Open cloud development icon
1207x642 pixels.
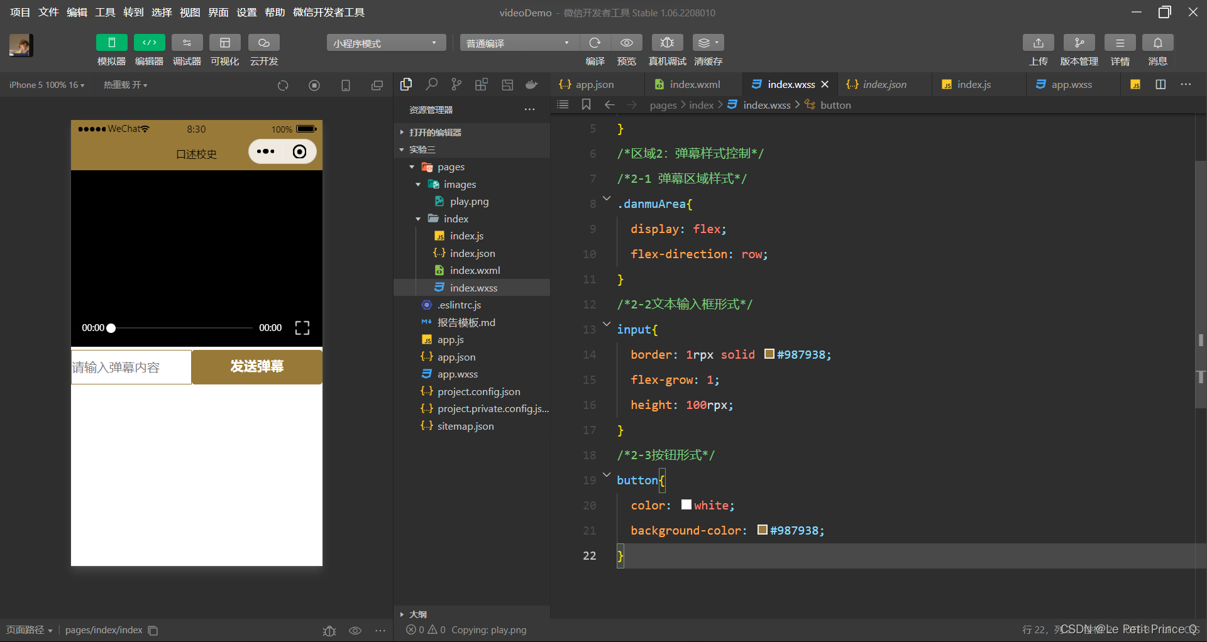(x=263, y=43)
